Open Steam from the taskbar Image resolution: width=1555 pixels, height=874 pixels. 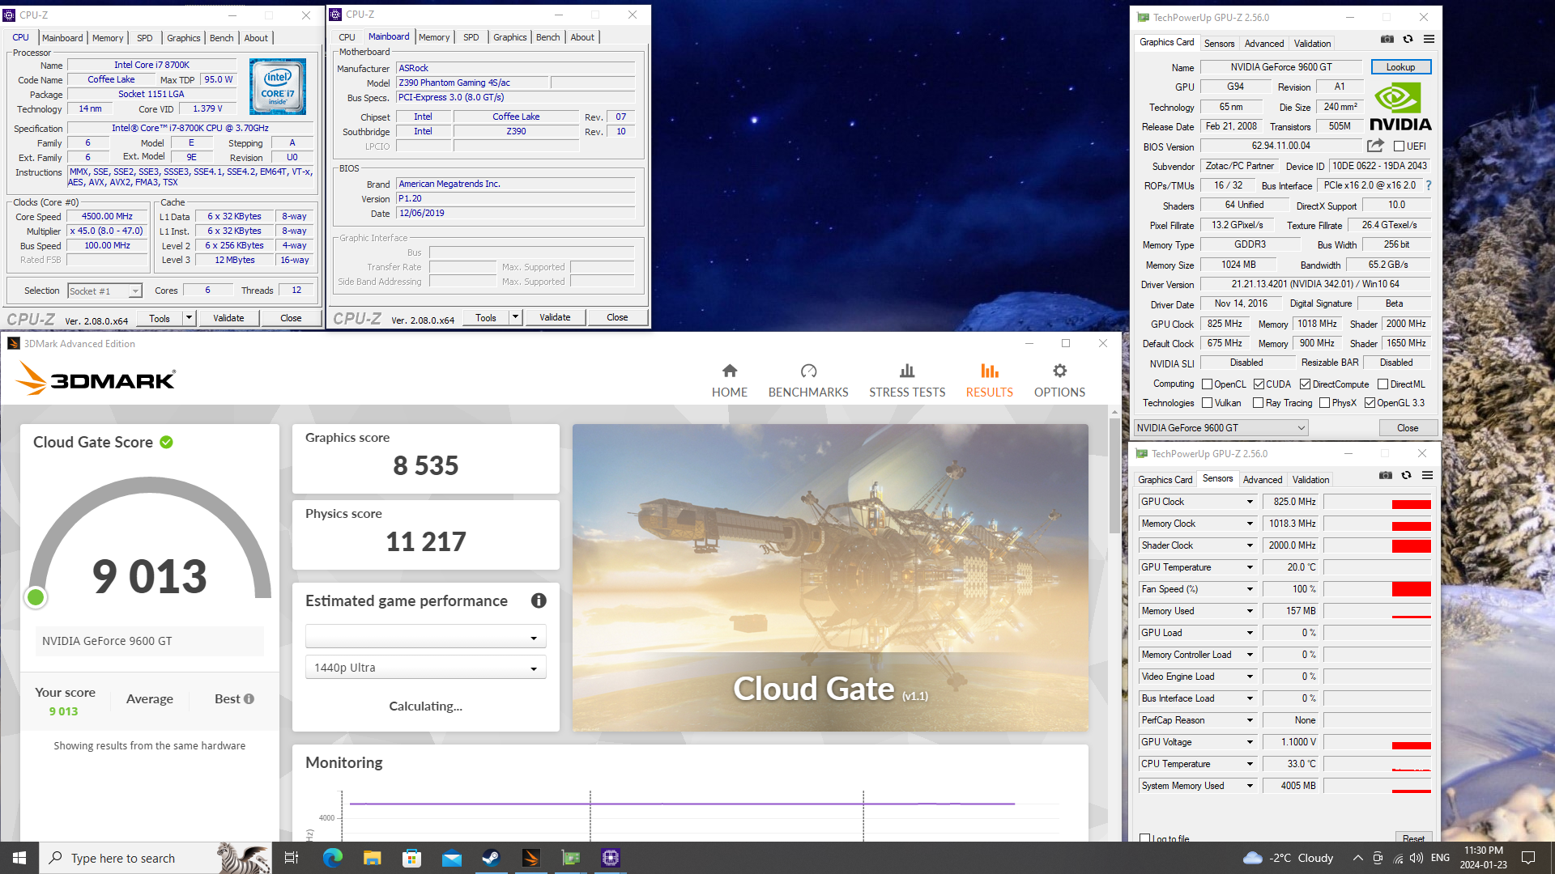point(491,858)
